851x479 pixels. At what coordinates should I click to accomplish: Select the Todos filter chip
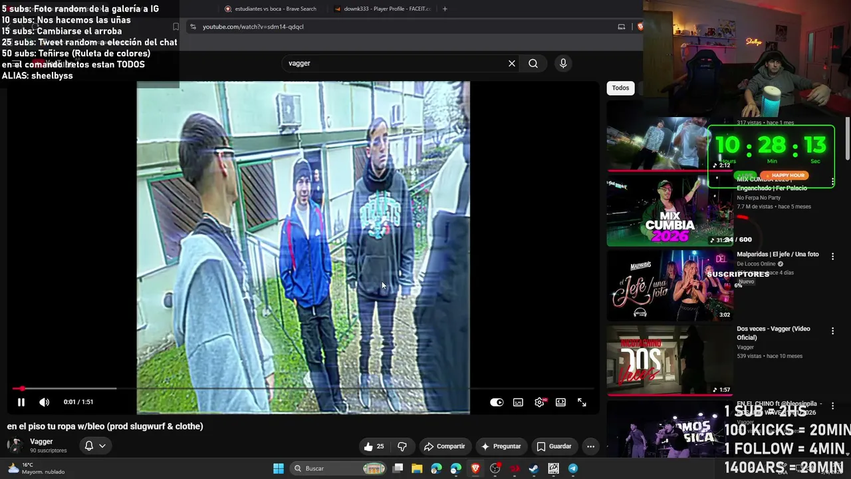[620, 88]
